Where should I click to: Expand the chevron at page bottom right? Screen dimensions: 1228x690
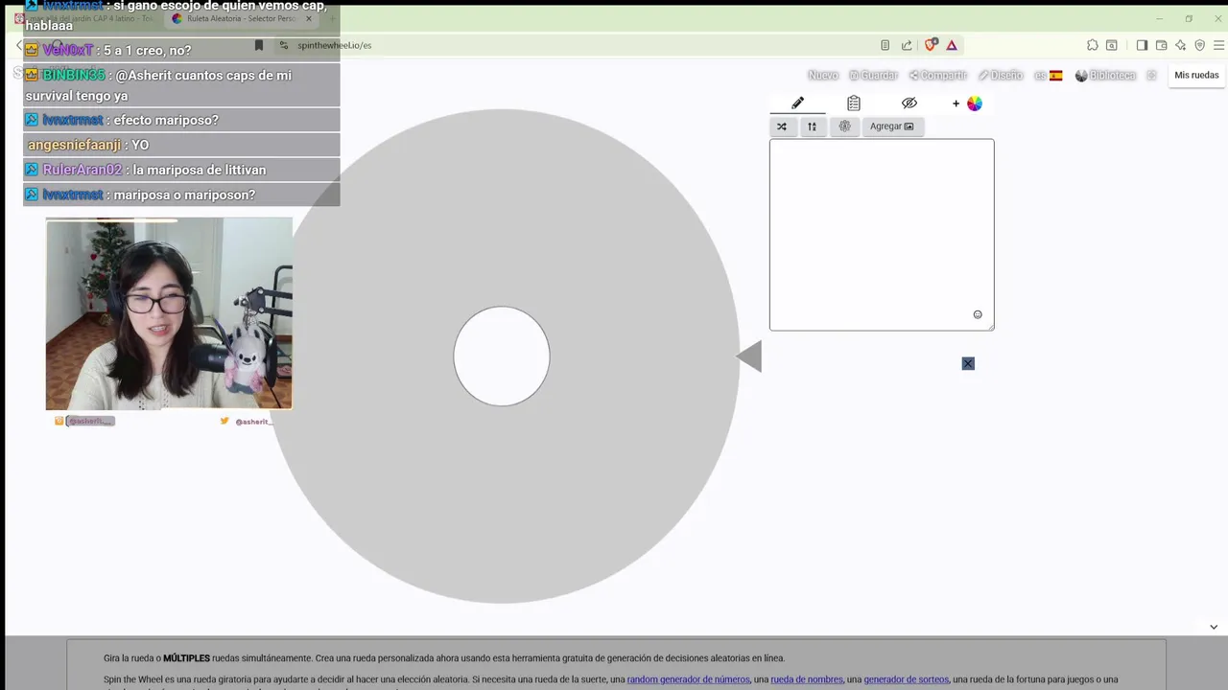click(1214, 627)
